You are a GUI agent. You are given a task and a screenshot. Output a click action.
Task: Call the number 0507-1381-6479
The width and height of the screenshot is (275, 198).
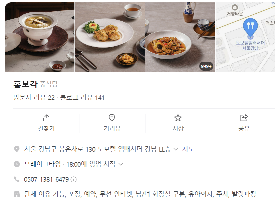[46, 179]
